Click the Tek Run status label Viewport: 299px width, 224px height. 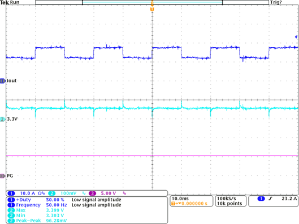click(x=10, y=2)
